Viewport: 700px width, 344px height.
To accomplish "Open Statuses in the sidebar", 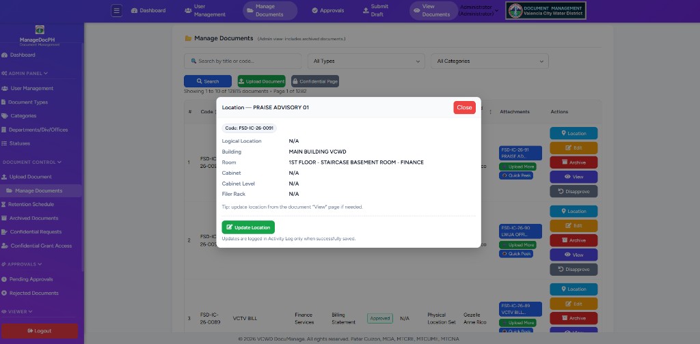I will (x=16, y=143).
